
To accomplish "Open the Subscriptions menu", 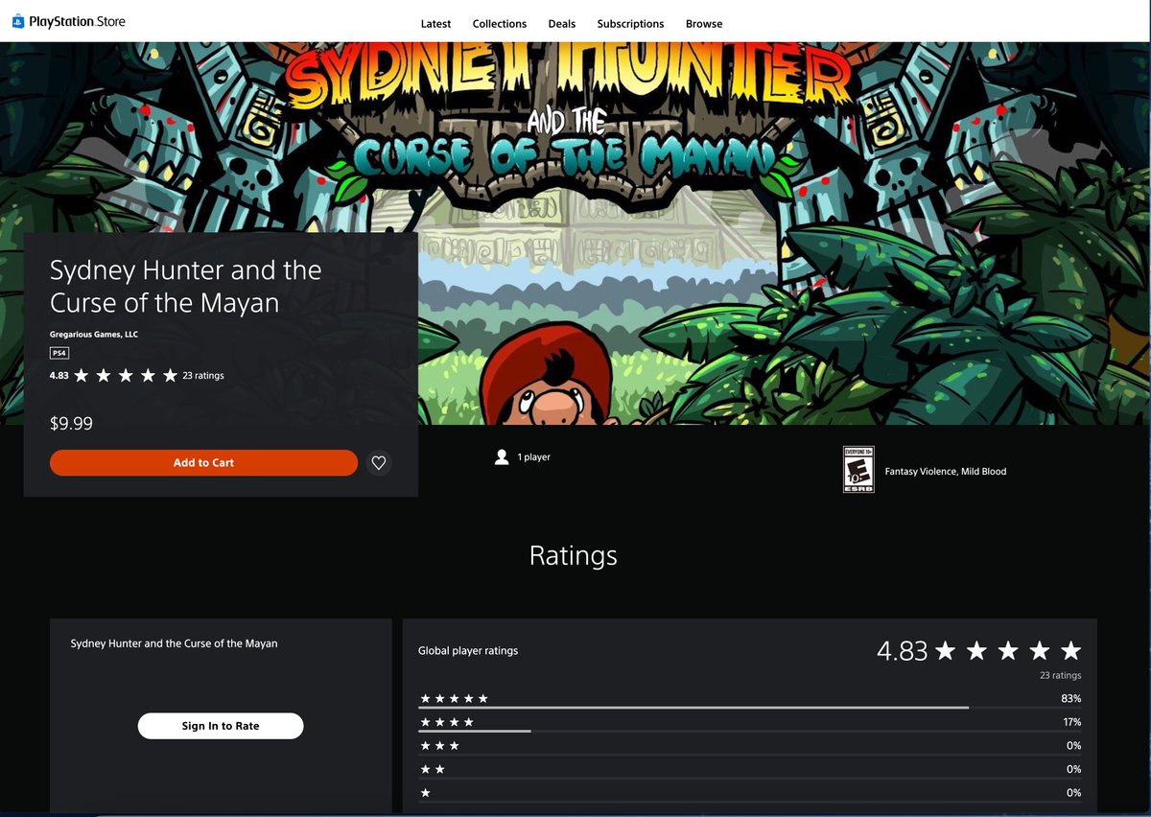I will (630, 24).
